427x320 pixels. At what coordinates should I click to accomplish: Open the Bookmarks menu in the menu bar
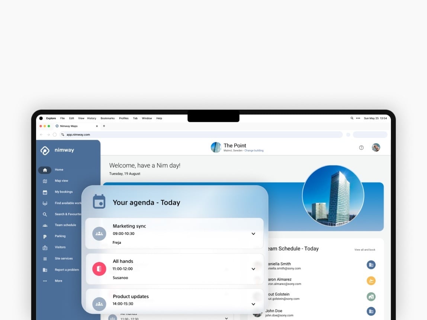coord(107,118)
